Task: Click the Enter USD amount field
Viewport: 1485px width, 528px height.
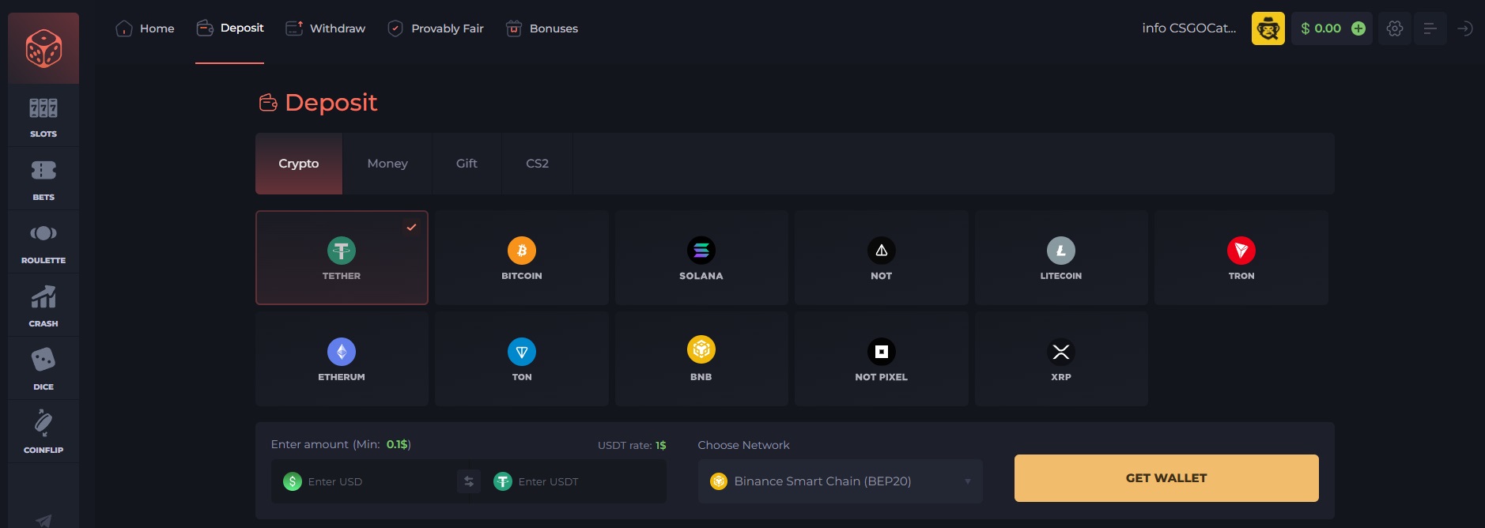Action: click(x=372, y=481)
